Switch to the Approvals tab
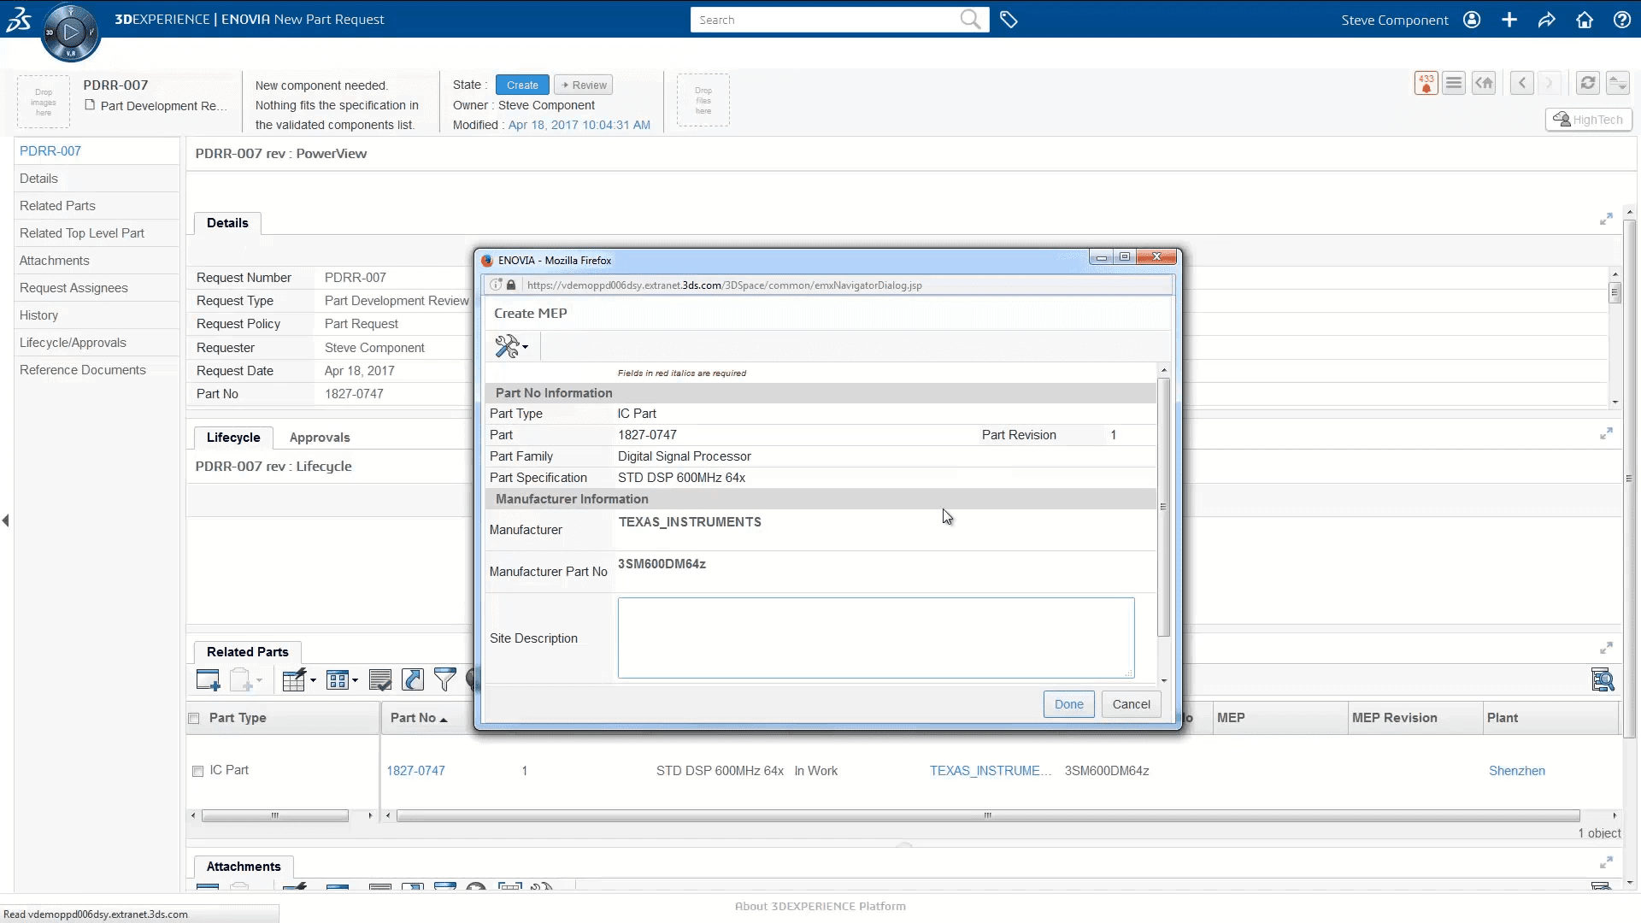This screenshot has width=1641, height=923. 319,438
